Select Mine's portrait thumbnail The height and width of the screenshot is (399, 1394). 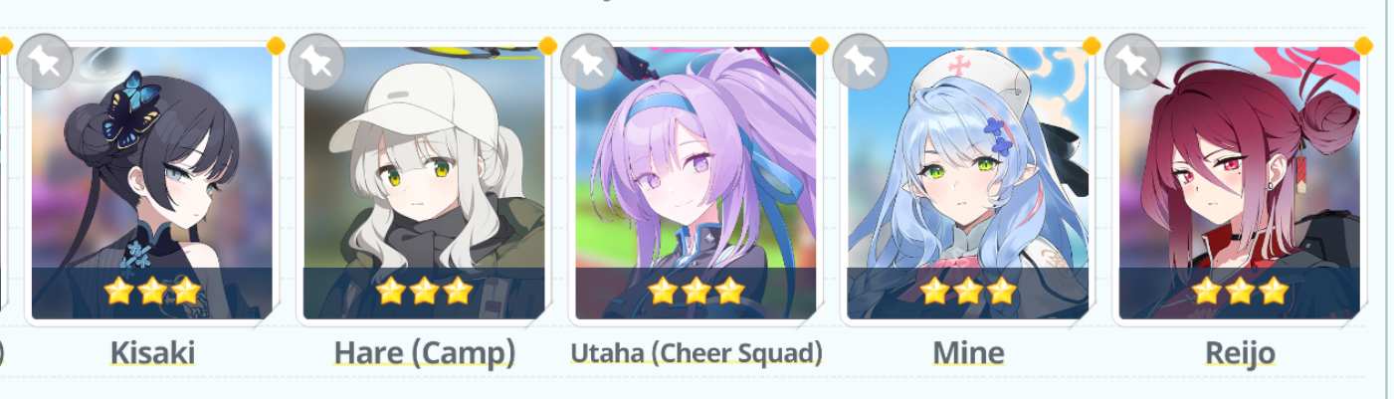pyautogui.click(x=968, y=183)
